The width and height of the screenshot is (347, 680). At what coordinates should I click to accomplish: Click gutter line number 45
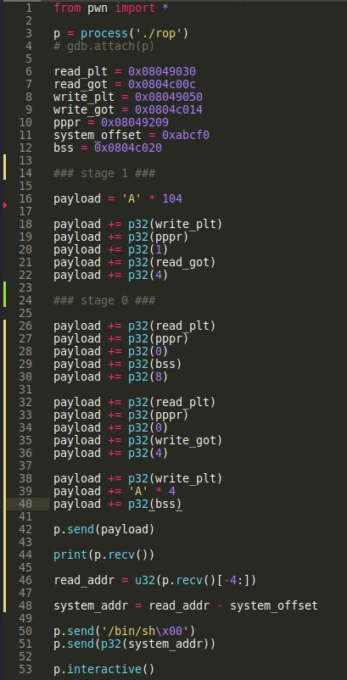pyautogui.click(x=25, y=568)
